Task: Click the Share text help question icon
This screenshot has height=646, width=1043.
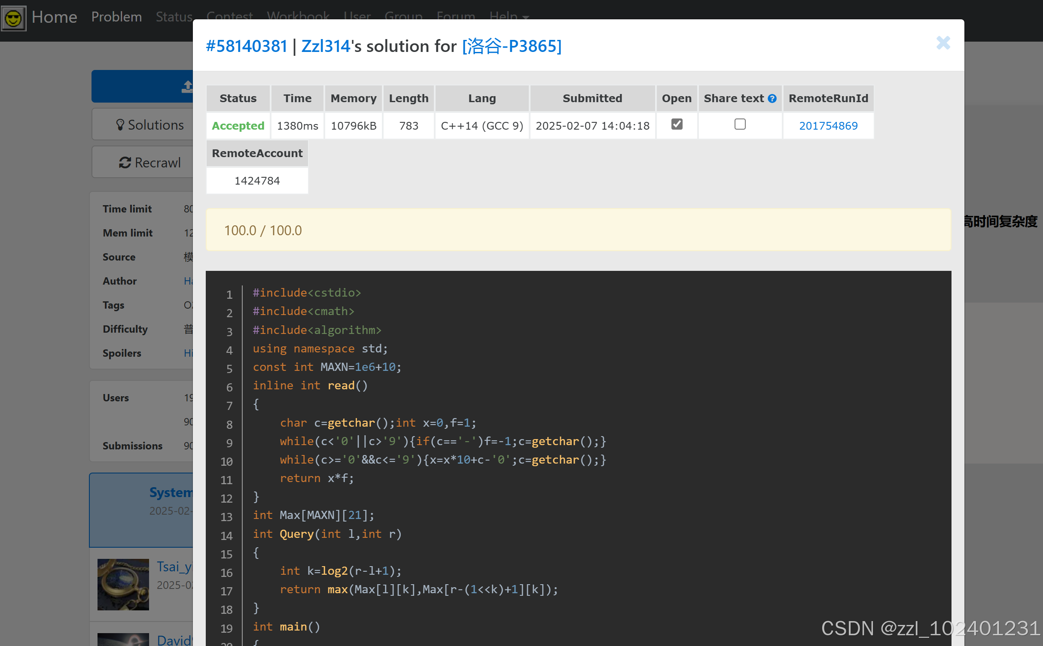Action: coord(772,99)
